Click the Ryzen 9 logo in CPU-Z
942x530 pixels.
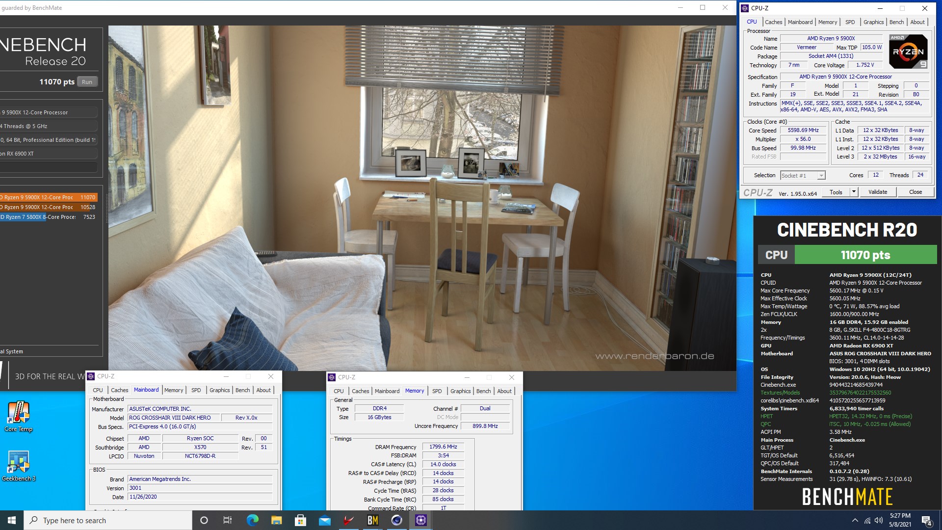point(908,52)
